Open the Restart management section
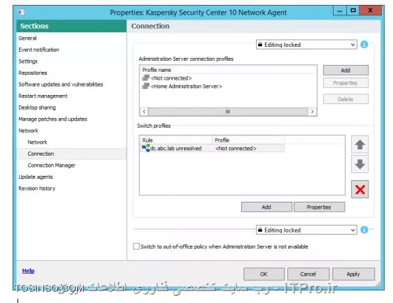This screenshot has width=393, height=303. [x=43, y=96]
